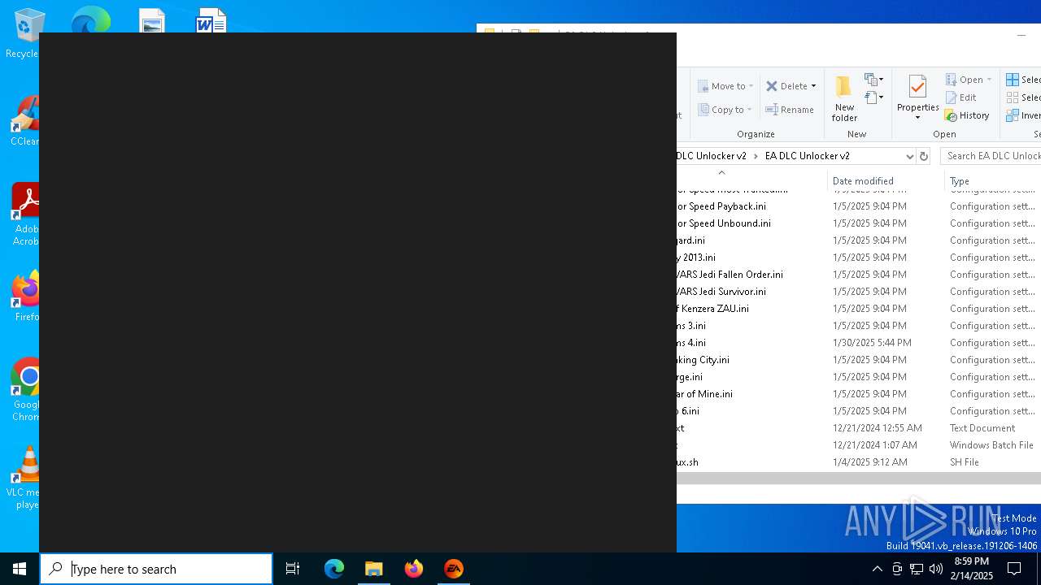This screenshot has width=1041, height=585.
Task: Open the taskbar clock showing 8:59 PM
Action: pyautogui.click(x=972, y=569)
